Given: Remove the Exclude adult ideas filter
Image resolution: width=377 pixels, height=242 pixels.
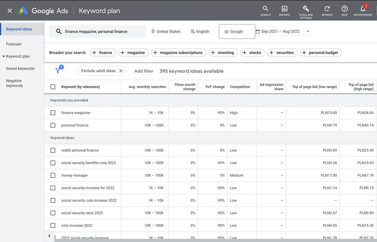Looking at the screenshot, I should (x=121, y=71).
